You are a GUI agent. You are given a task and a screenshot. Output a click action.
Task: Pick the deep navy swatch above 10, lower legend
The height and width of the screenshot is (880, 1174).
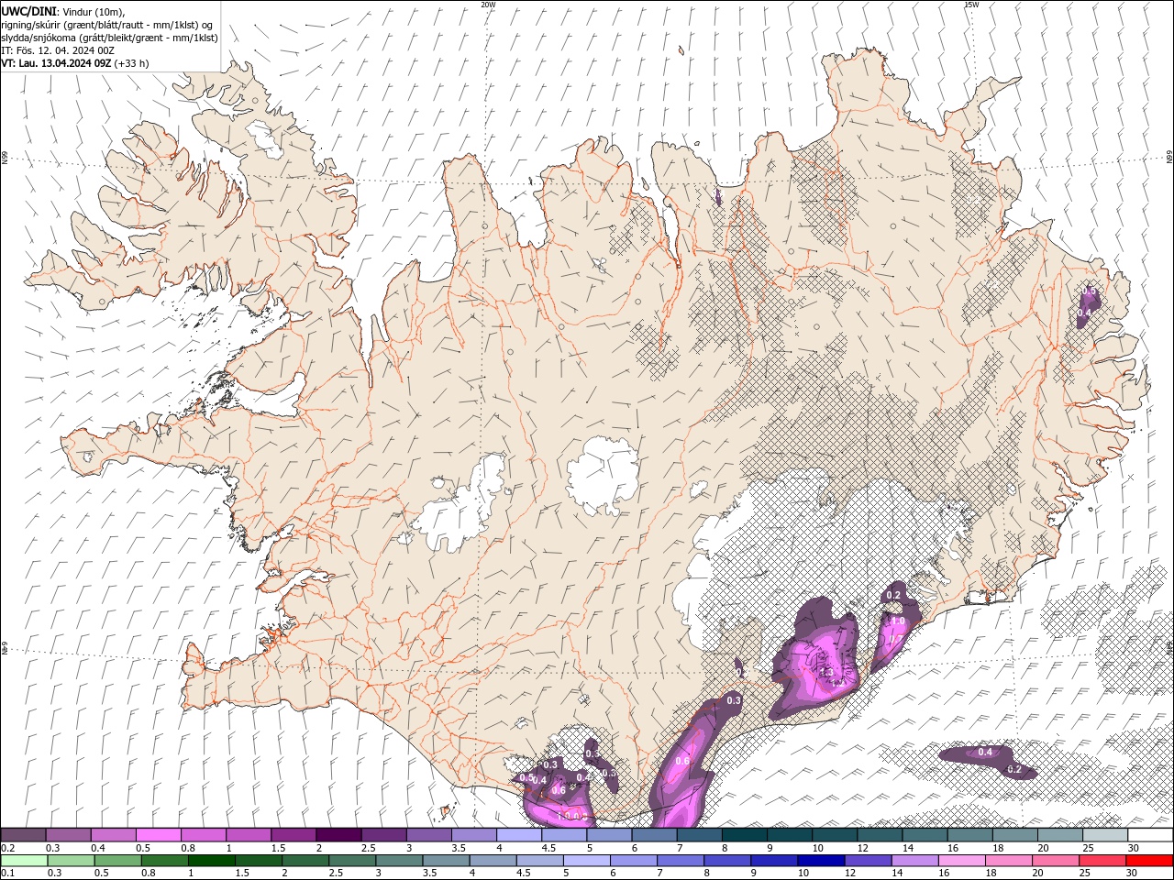(x=821, y=861)
